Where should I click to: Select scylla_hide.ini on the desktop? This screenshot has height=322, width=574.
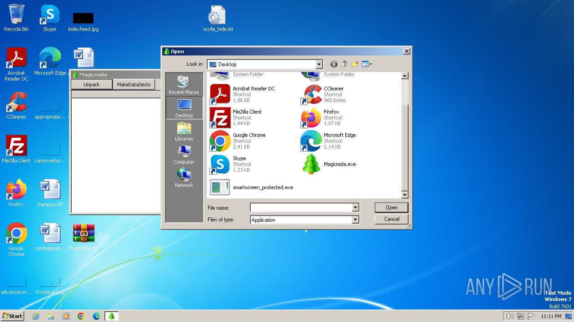tap(218, 18)
